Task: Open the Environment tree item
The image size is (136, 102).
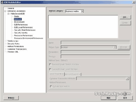Action: (19, 22)
